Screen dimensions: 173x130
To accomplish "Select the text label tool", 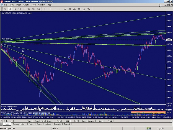I will pyautogui.click(x=65, y=9).
